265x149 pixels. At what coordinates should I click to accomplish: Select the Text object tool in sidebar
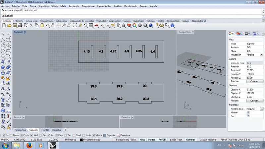(x=3, y=100)
